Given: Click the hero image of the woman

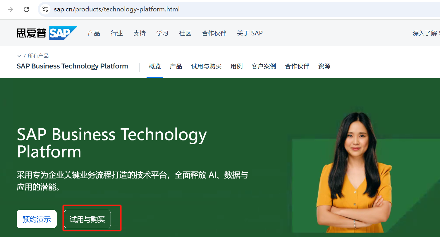Looking at the screenshot, I should (354, 173).
